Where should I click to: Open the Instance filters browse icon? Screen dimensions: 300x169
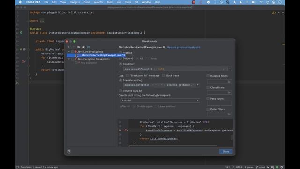click(x=229, y=82)
